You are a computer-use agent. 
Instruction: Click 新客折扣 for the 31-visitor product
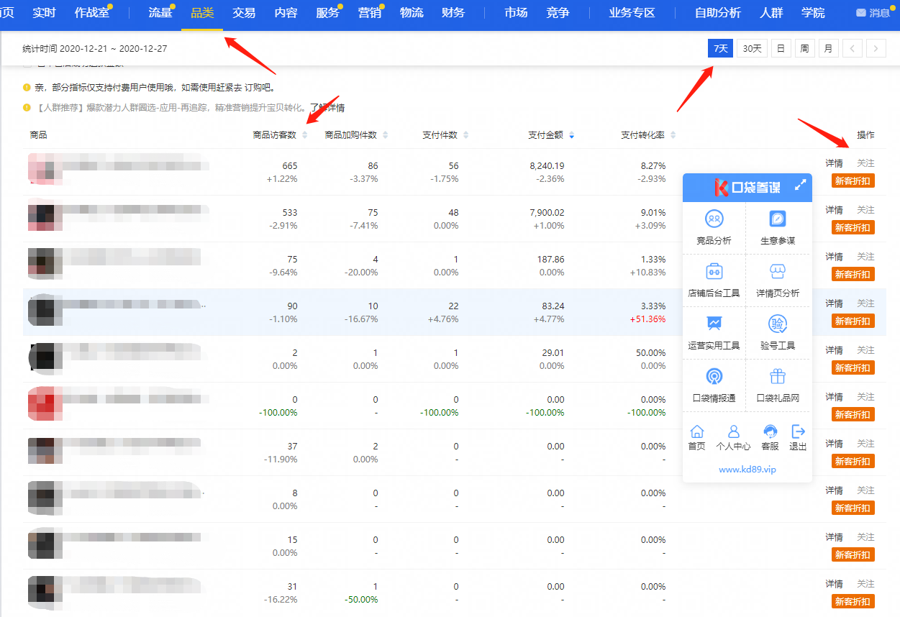853,602
